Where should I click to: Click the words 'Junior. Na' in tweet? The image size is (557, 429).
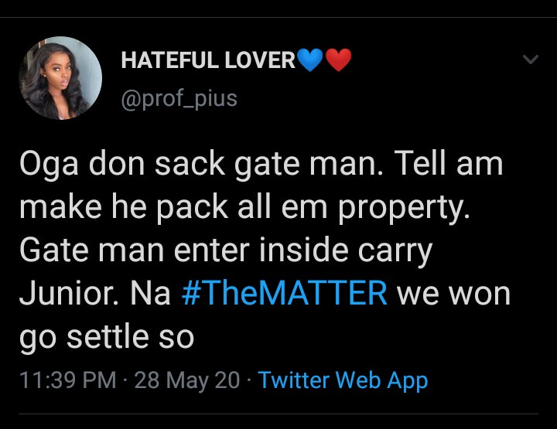pyautogui.click(x=93, y=294)
